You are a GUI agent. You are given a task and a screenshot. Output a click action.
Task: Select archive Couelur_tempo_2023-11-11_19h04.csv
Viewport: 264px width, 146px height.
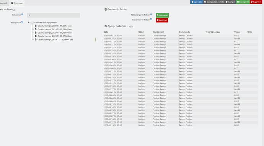[x=55, y=36]
